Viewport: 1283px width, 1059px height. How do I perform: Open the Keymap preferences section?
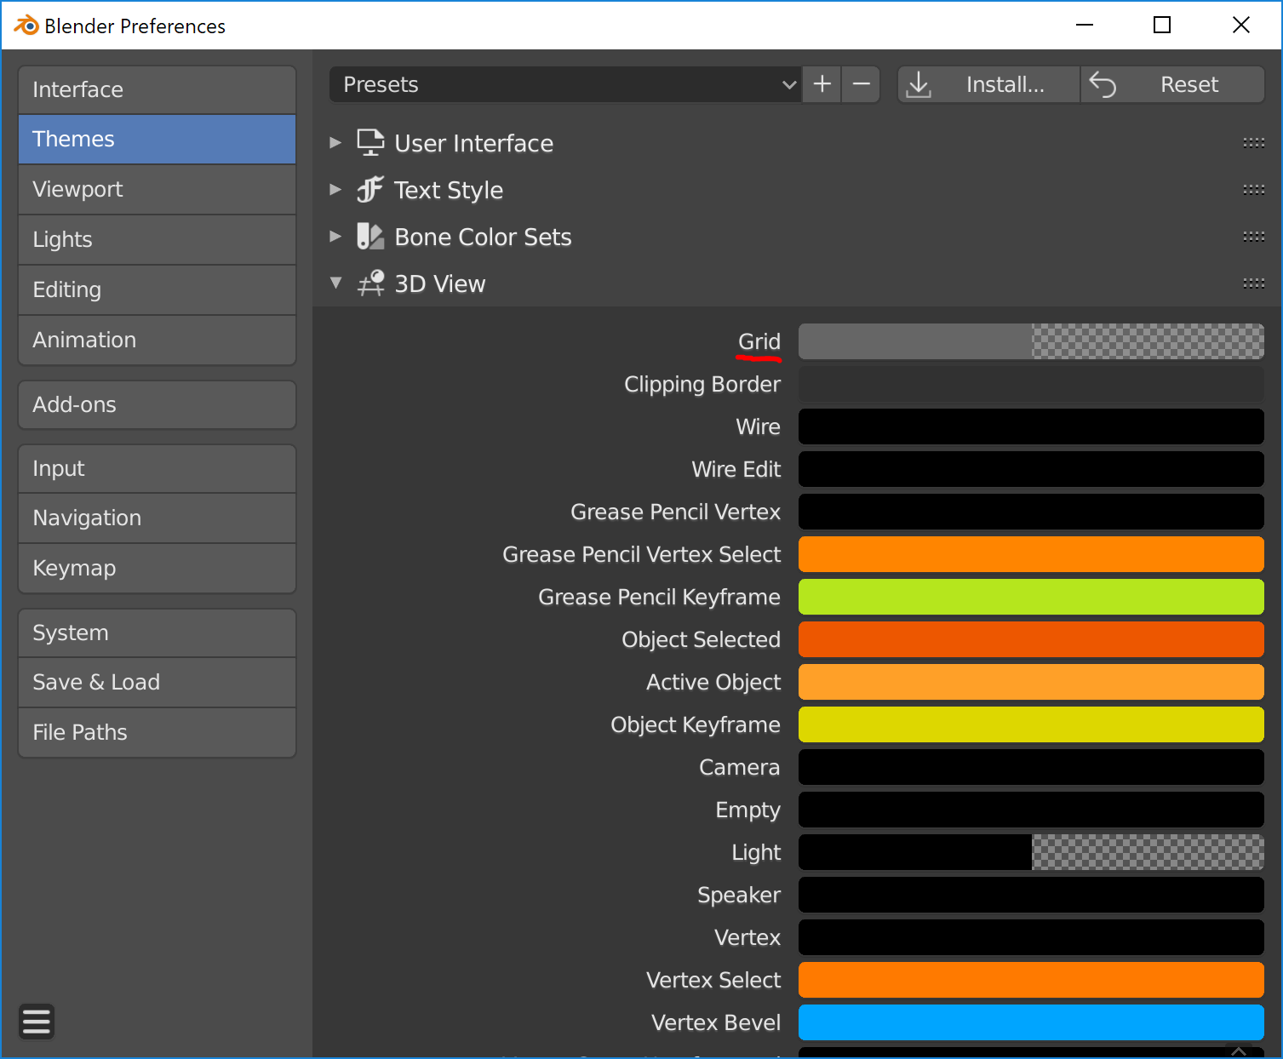click(157, 568)
